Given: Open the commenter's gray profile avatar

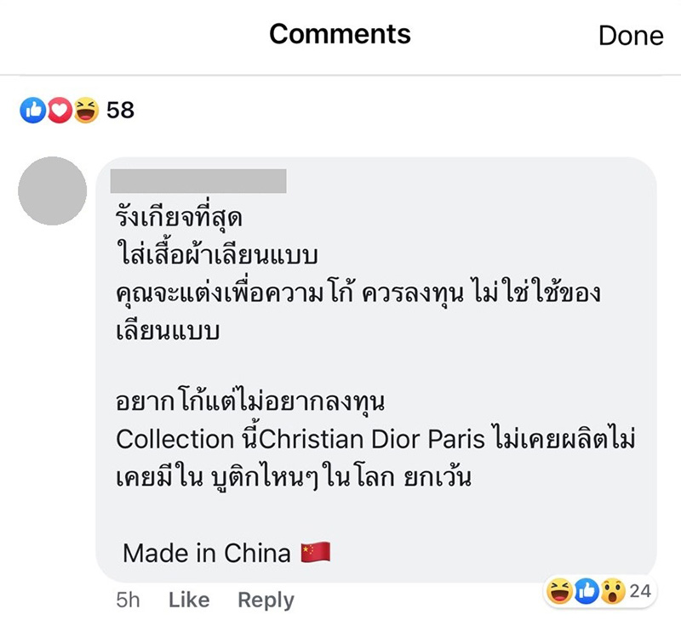Looking at the screenshot, I should point(53,191).
